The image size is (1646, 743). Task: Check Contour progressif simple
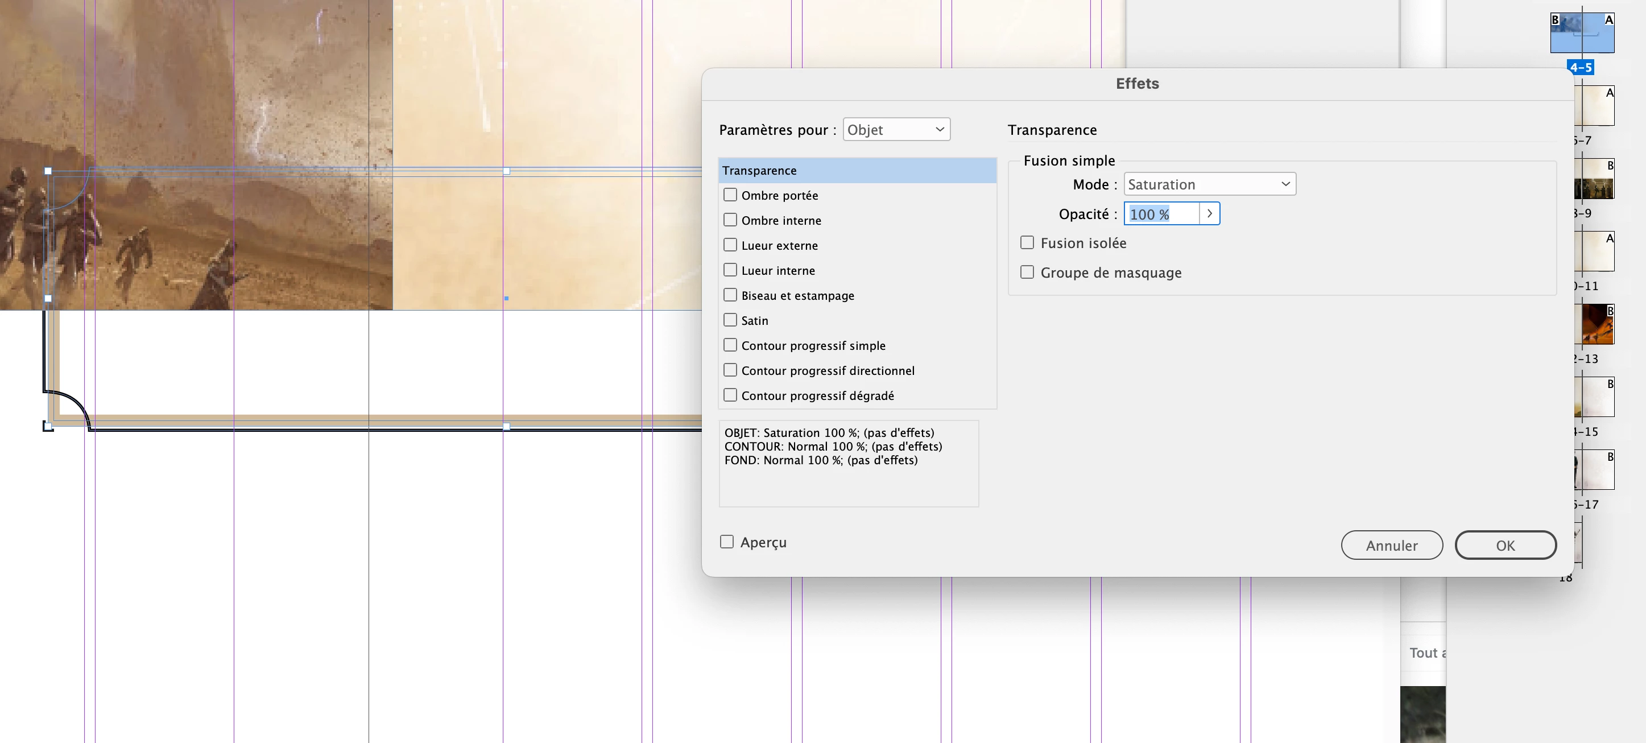730,345
